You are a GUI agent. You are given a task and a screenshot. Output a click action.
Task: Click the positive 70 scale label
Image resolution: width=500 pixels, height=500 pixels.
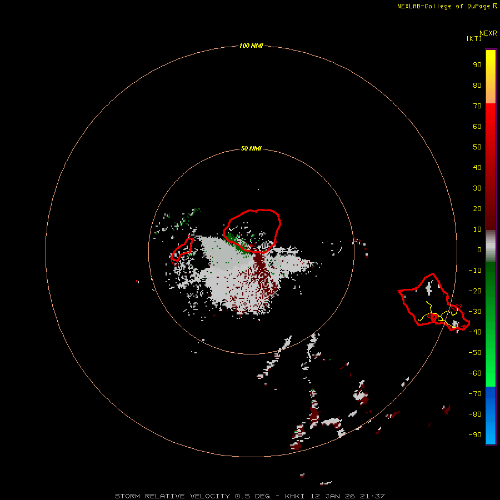coord(477,106)
